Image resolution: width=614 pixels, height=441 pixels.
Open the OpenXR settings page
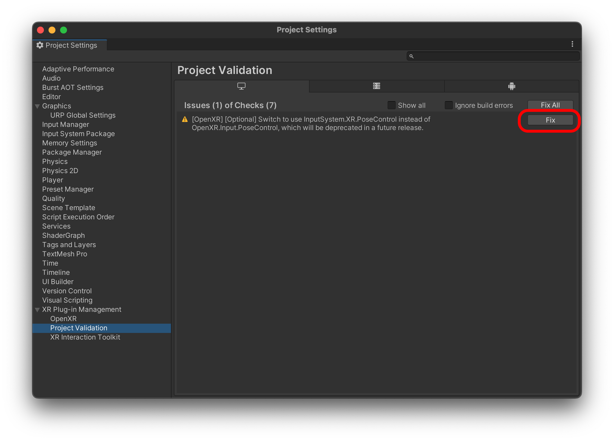click(63, 319)
